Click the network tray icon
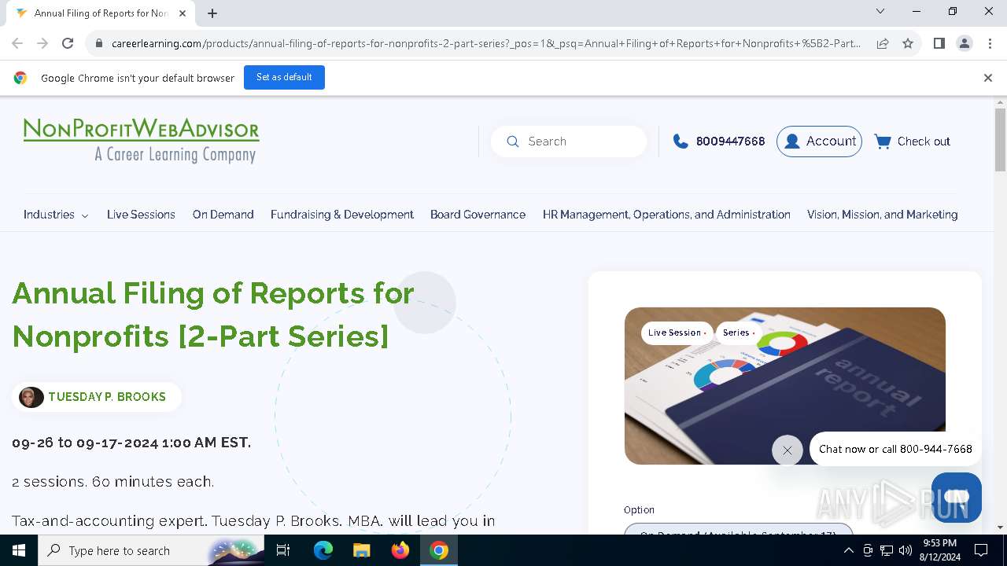 887,550
